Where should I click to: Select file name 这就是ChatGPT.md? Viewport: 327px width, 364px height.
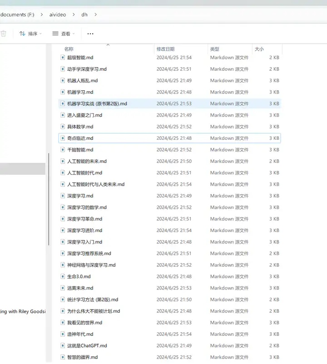[x=87, y=346]
